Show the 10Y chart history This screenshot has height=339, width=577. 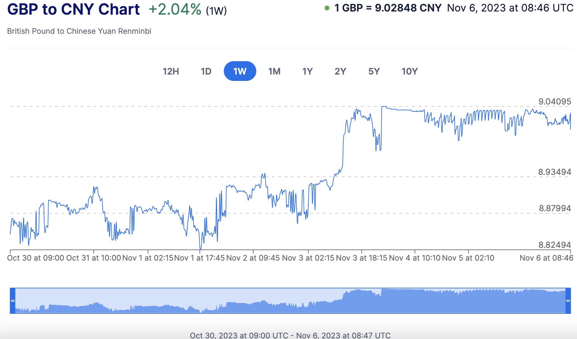pos(409,71)
